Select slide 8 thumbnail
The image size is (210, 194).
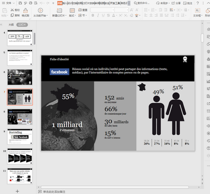tap(20, 117)
